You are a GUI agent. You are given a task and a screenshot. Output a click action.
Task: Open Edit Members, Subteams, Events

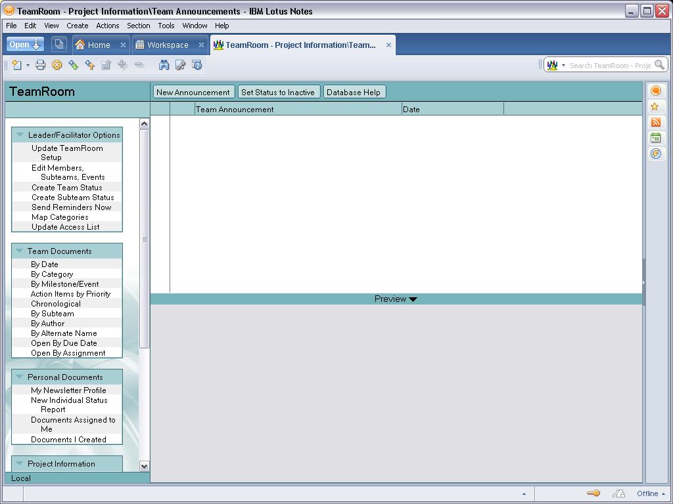click(x=68, y=173)
